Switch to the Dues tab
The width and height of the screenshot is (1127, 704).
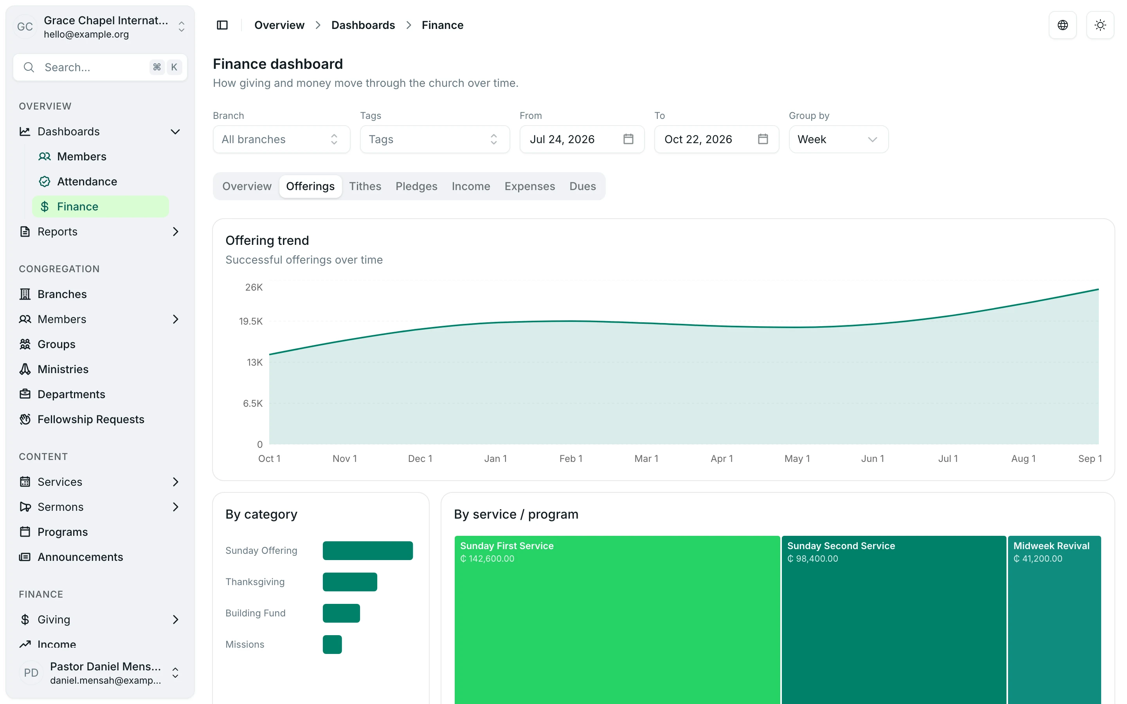[x=582, y=186]
